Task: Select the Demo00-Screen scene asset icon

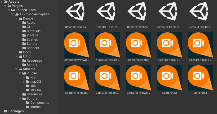Action: click(x=76, y=12)
